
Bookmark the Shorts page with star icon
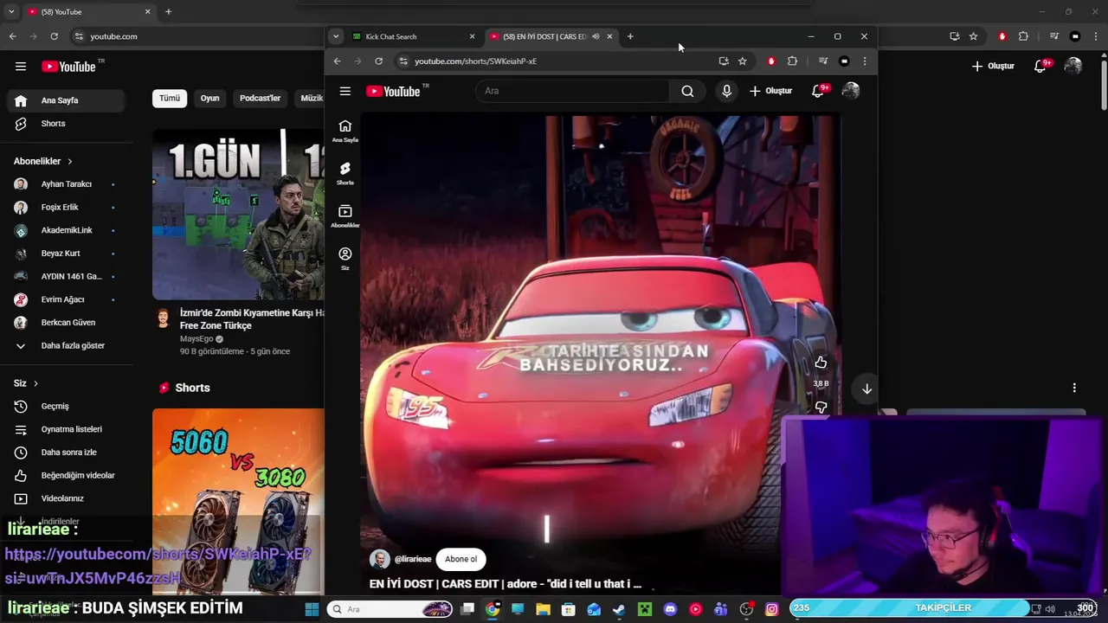click(742, 61)
